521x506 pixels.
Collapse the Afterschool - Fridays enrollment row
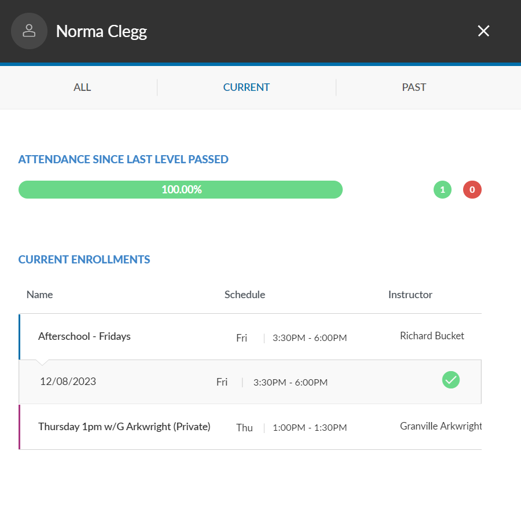tap(250, 337)
